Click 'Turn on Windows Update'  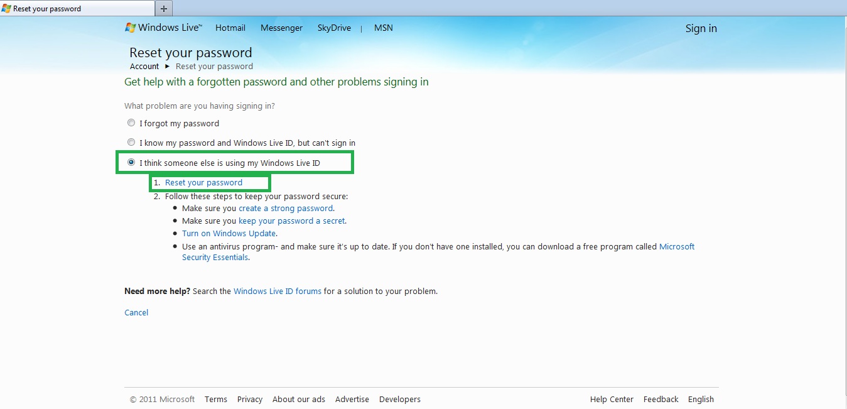pos(229,233)
